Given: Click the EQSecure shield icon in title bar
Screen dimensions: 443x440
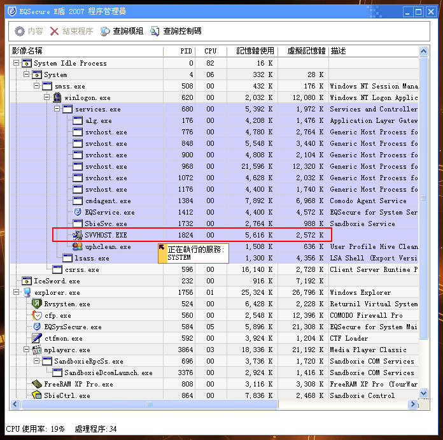Looking at the screenshot, I should click(12, 11).
